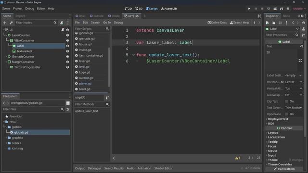Viewport: 308px width, 173px height.
Task: Enable Clip Text checkbox
Action: coord(287,101)
